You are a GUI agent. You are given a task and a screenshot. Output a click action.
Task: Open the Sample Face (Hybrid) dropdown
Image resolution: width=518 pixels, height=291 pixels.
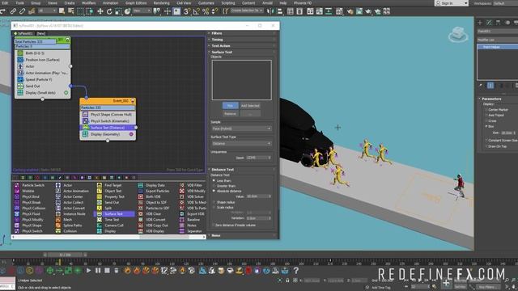(x=241, y=129)
